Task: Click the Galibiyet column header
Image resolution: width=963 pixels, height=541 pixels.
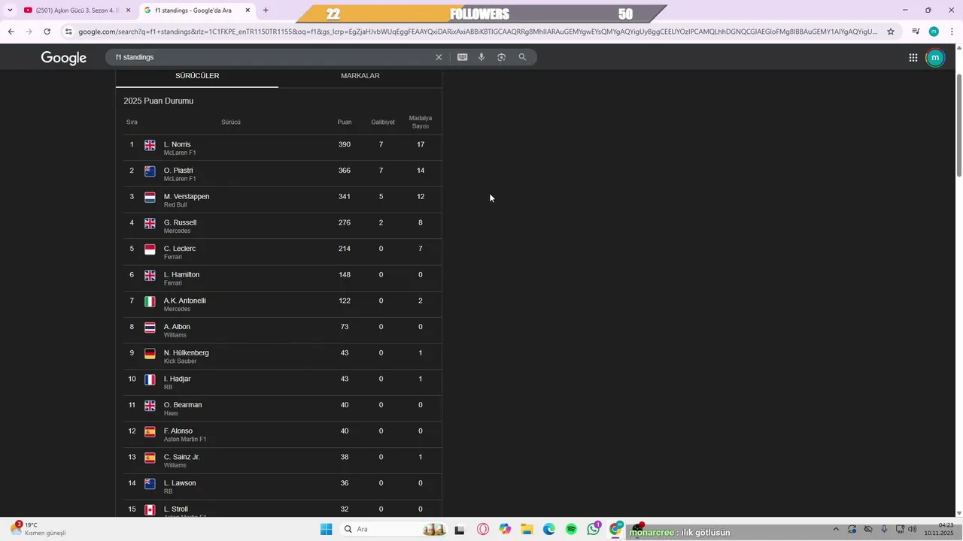Action: click(x=382, y=122)
